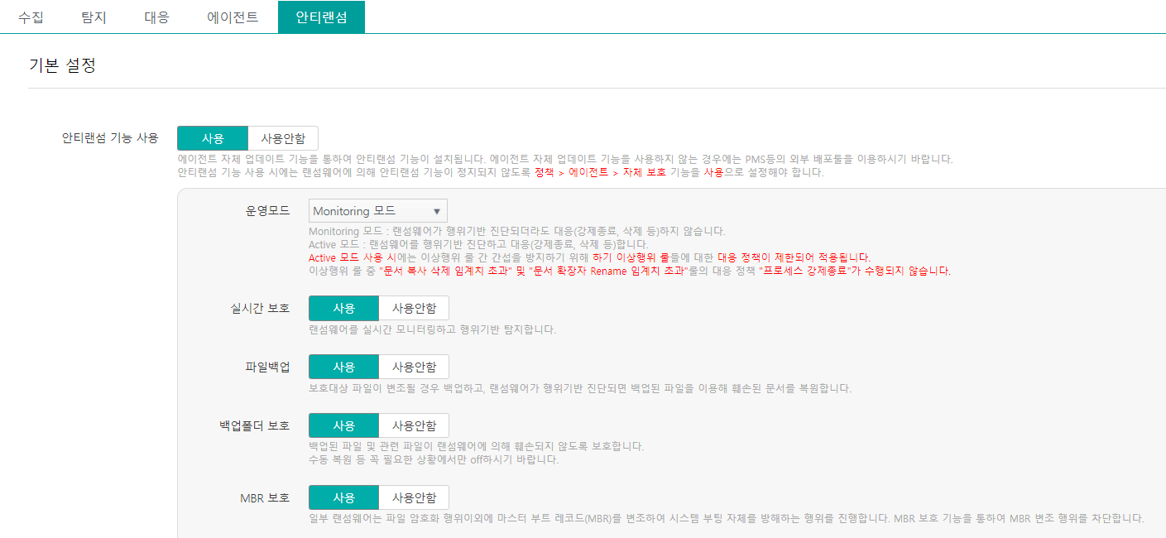Viewport: 1166px width, 538px height.
Task: Enable 실시간 보호 with the 사용 button
Action: [343, 307]
